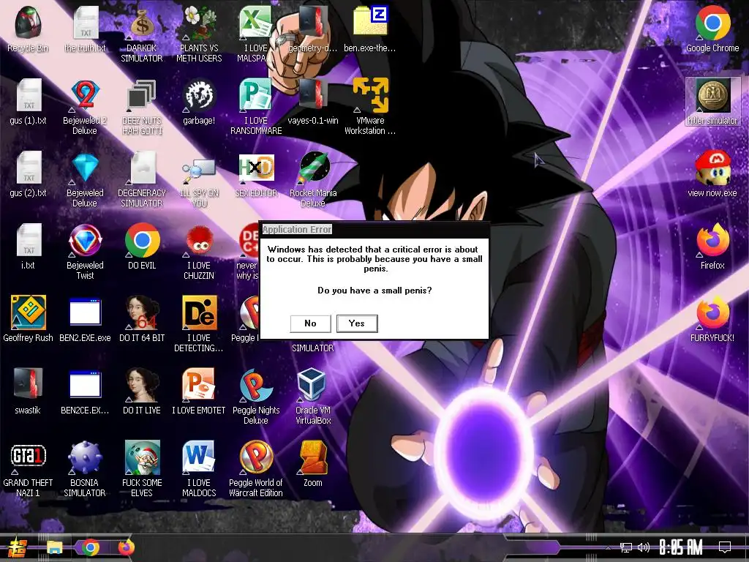Open the i.txt text file
Screen dimensions: 749x562
[28, 246]
